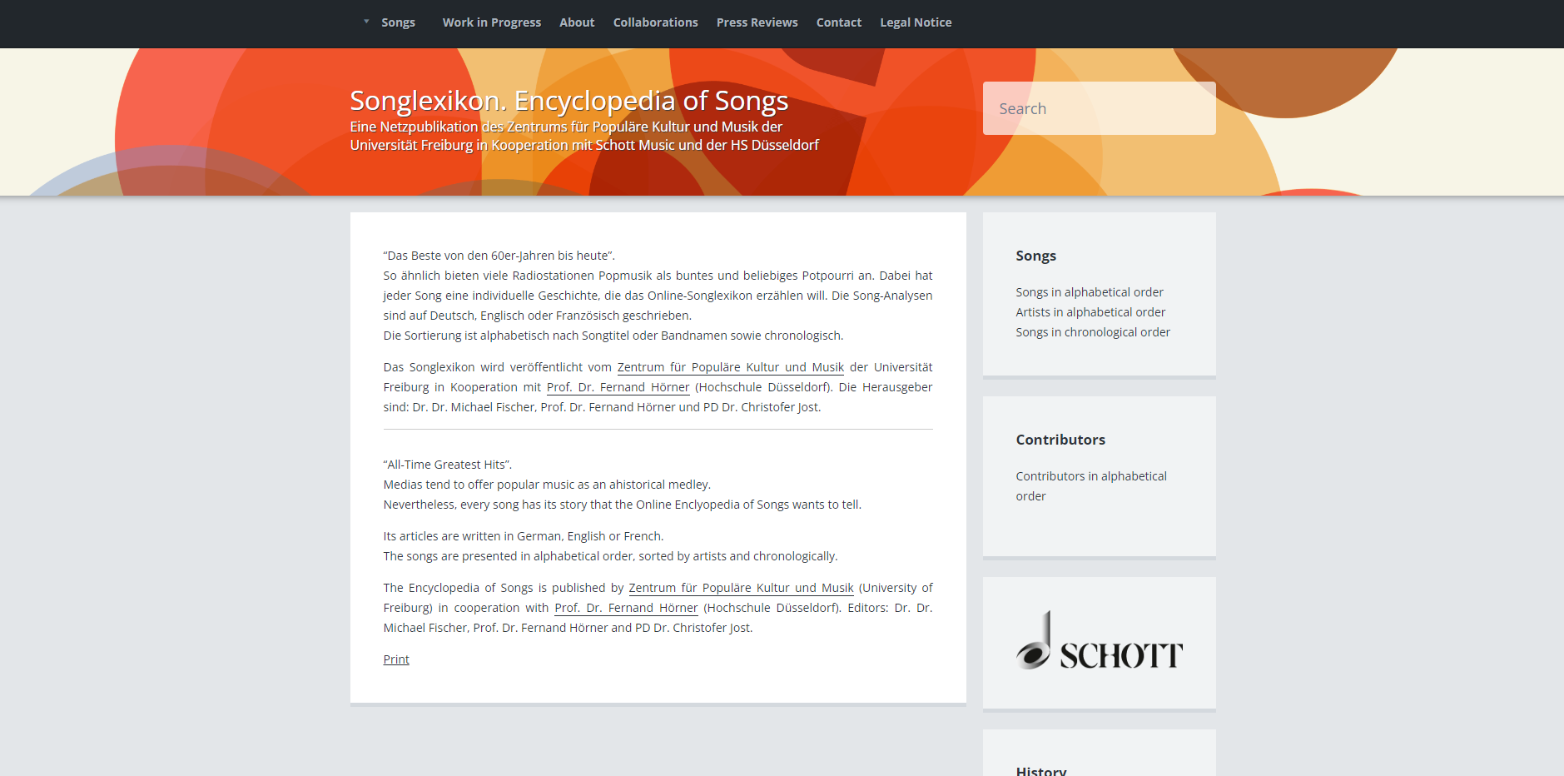Open Zentrum für Populäre Kultur link in English text
This screenshot has width=1564, height=776.
[741, 588]
